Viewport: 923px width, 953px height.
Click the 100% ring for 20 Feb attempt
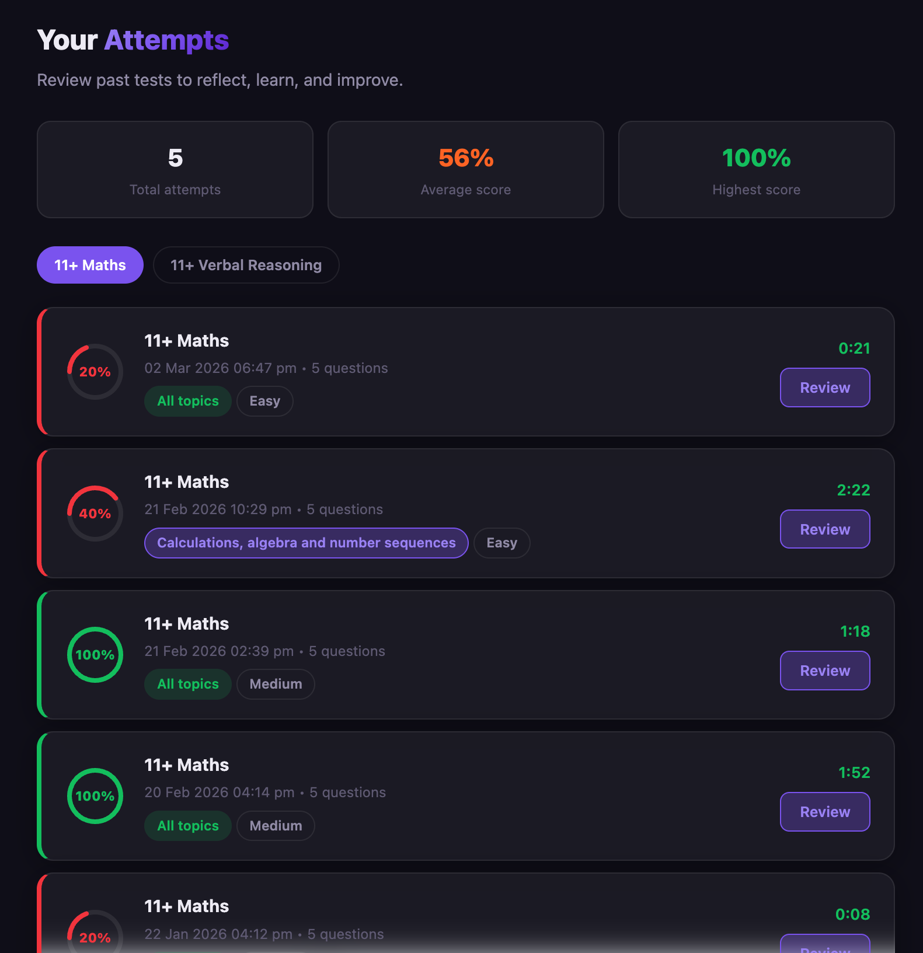click(95, 796)
